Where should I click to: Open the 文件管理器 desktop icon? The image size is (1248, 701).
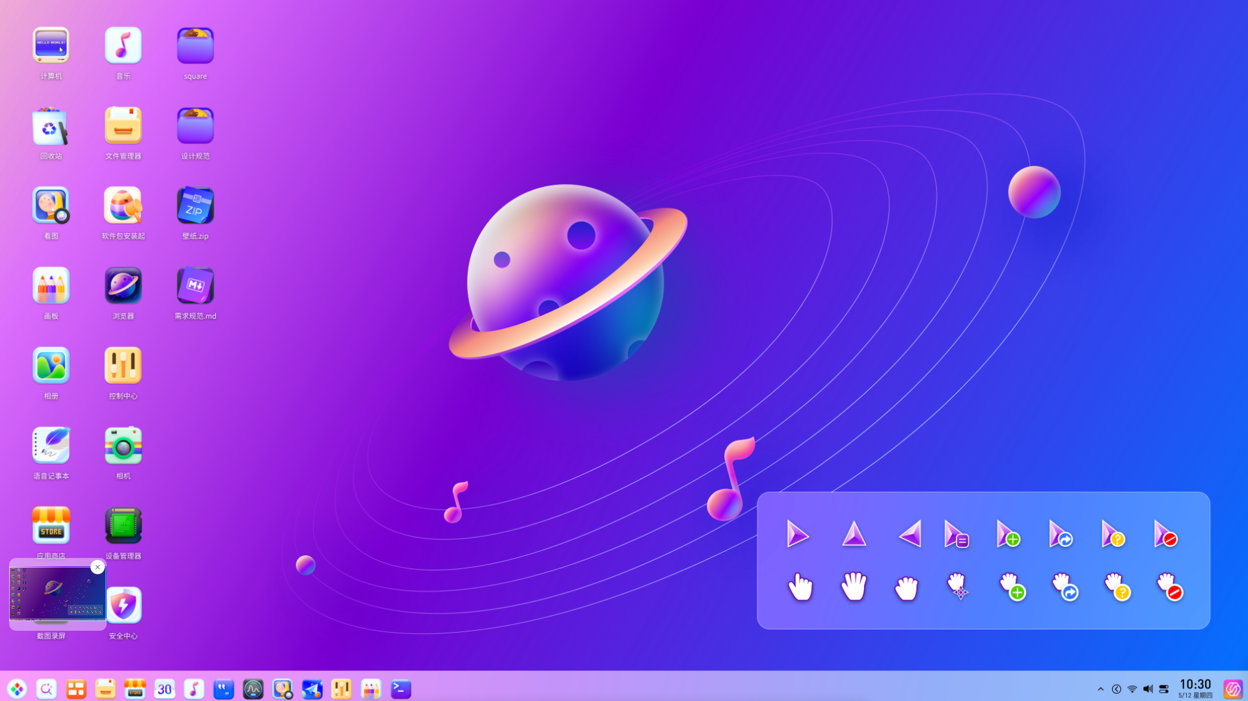pyautogui.click(x=123, y=126)
